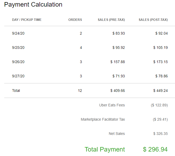
Task: Click the orders count 4 for 9/25/20
Action: click(x=81, y=48)
